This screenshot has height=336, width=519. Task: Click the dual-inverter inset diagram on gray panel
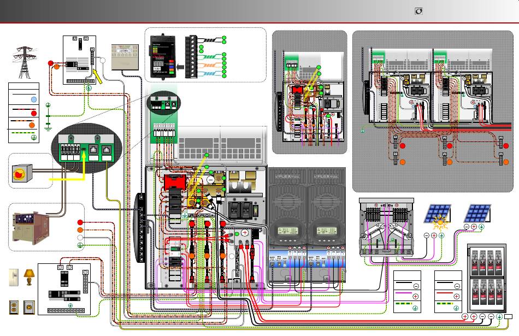click(433, 111)
